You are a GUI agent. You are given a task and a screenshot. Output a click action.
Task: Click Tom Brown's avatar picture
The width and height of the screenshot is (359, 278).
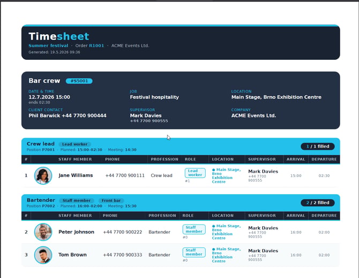(x=43, y=255)
